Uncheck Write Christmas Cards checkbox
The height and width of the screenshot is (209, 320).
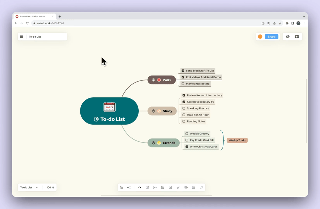(187, 147)
